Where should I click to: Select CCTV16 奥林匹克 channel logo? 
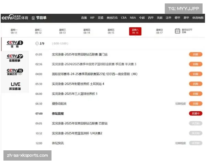[15, 72]
